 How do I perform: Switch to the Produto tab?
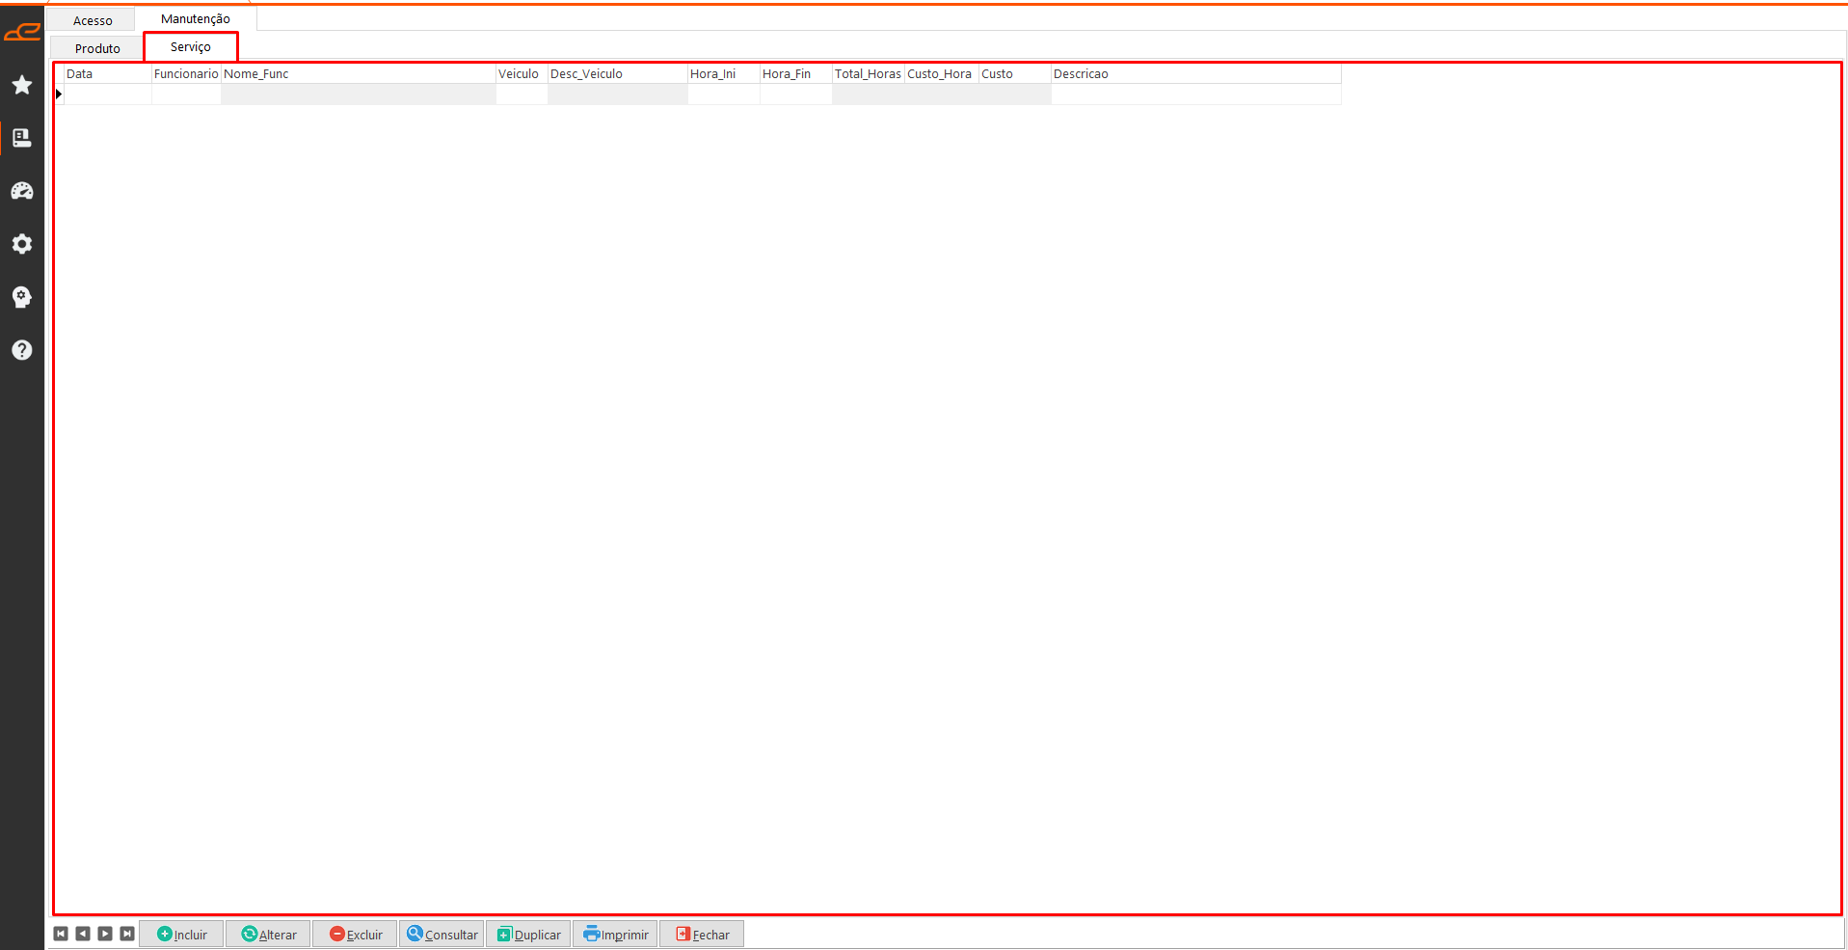[x=97, y=48]
